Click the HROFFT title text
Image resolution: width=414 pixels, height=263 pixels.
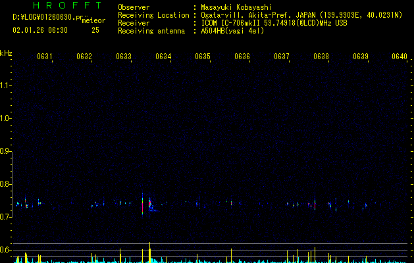pos(67,5)
